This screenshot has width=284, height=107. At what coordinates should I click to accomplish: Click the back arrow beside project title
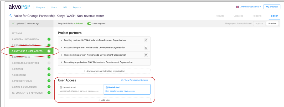point(11,16)
